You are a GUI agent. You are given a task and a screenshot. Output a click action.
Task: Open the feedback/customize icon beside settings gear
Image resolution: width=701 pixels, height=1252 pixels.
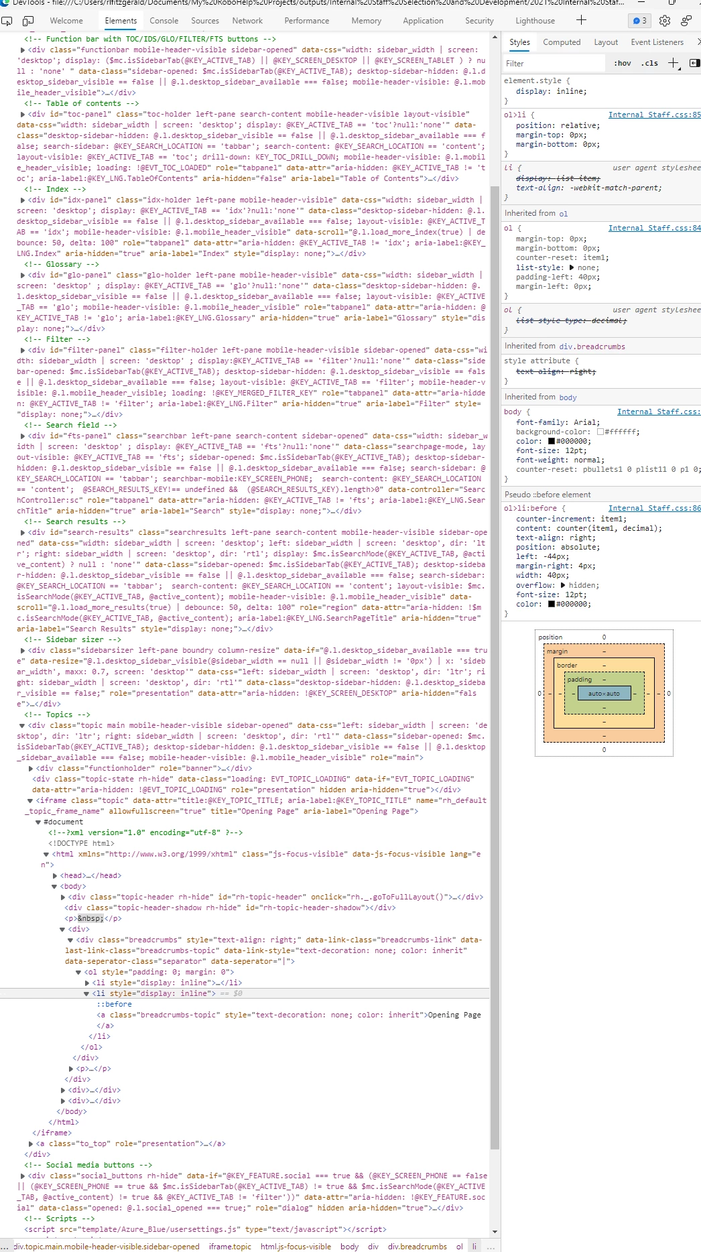(x=686, y=21)
